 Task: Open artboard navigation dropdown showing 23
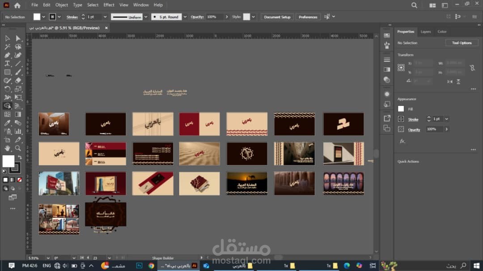[x=109, y=258]
